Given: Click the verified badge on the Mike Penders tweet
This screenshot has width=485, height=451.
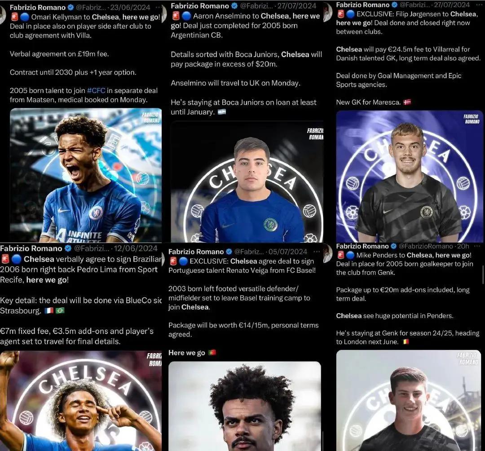Looking at the screenshot, I should coord(393,246).
